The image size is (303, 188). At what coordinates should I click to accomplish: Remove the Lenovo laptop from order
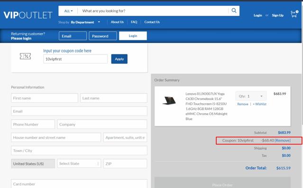point(243,104)
